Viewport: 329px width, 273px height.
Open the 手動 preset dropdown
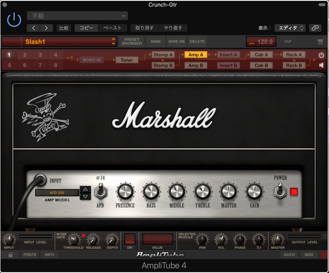[x=77, y=16]
